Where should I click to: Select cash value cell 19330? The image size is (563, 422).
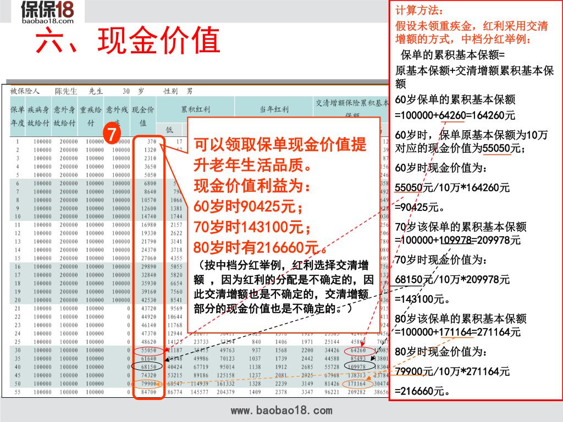coord(148,233)
